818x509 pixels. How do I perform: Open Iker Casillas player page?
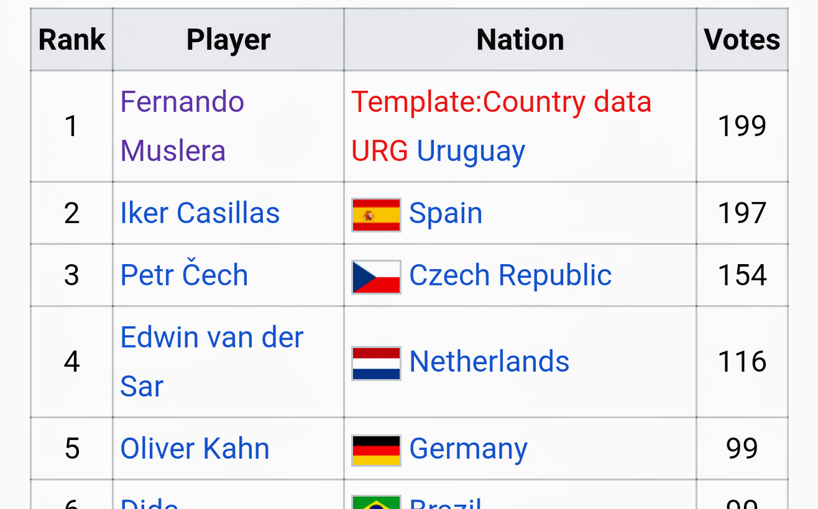(x=200, y=213)
